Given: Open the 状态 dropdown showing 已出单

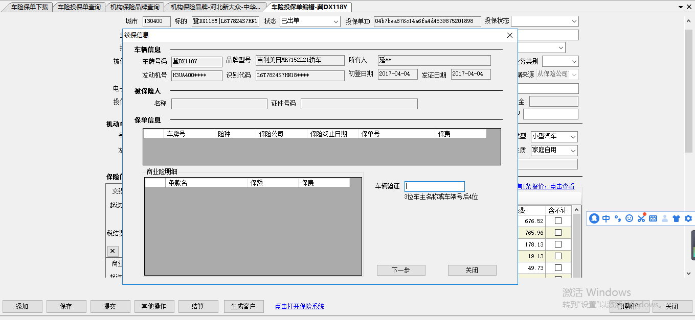Looking at the screenshot, I should (310, 21).
